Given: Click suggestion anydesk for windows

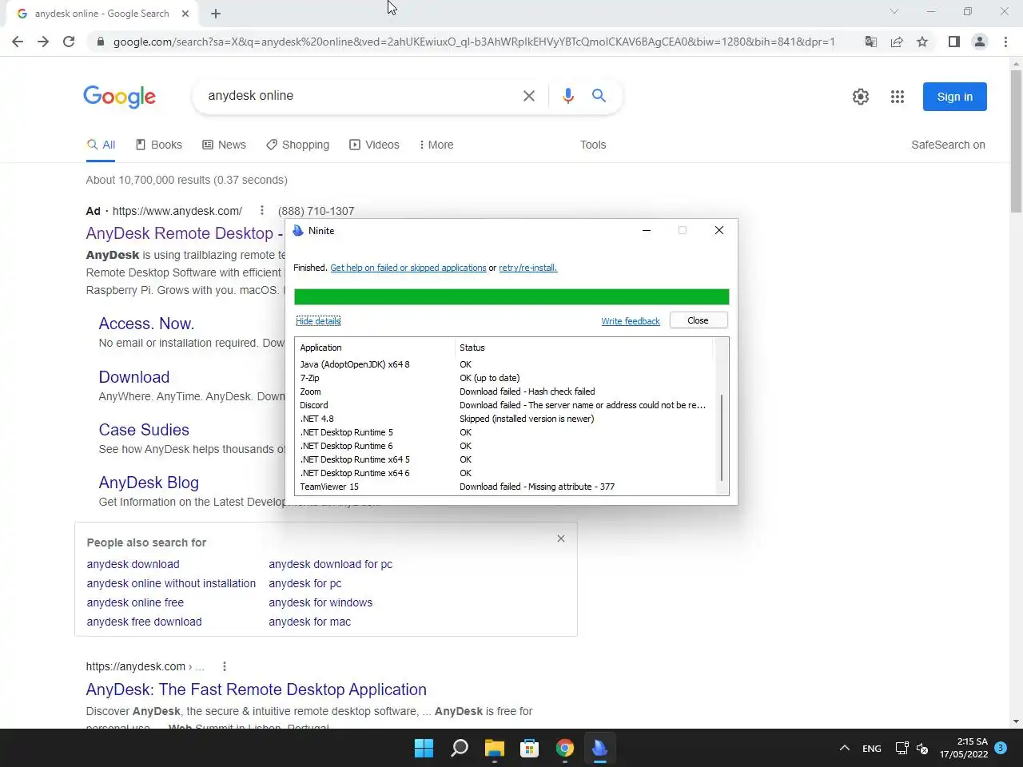Looking at the screenshot, I should point(320,602).
